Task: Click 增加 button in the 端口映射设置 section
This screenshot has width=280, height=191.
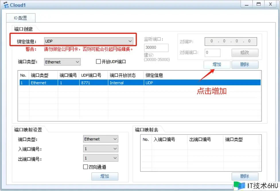Action: point(105,176)
